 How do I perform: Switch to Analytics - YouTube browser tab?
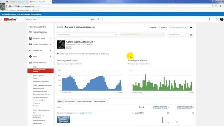tap(41, 2)
